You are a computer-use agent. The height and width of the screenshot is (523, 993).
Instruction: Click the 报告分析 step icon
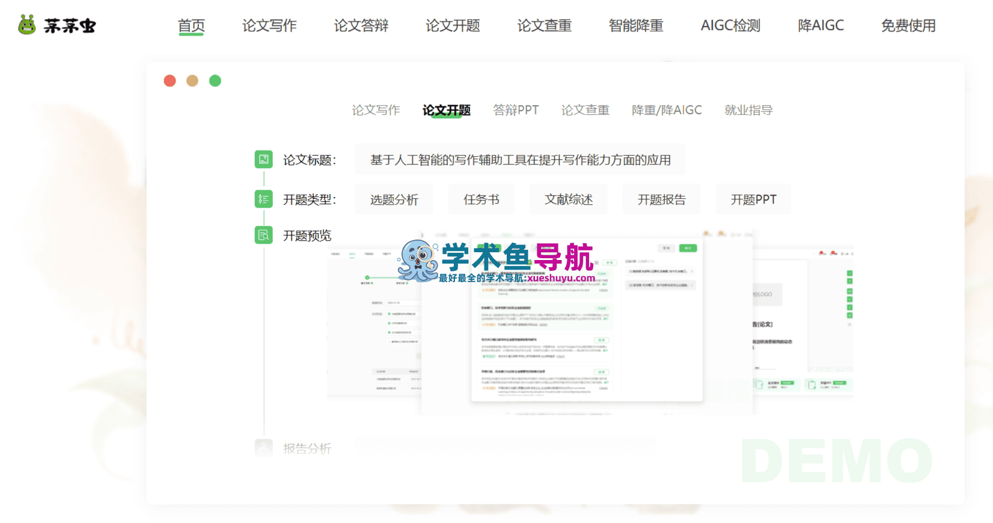pos(263,448)
